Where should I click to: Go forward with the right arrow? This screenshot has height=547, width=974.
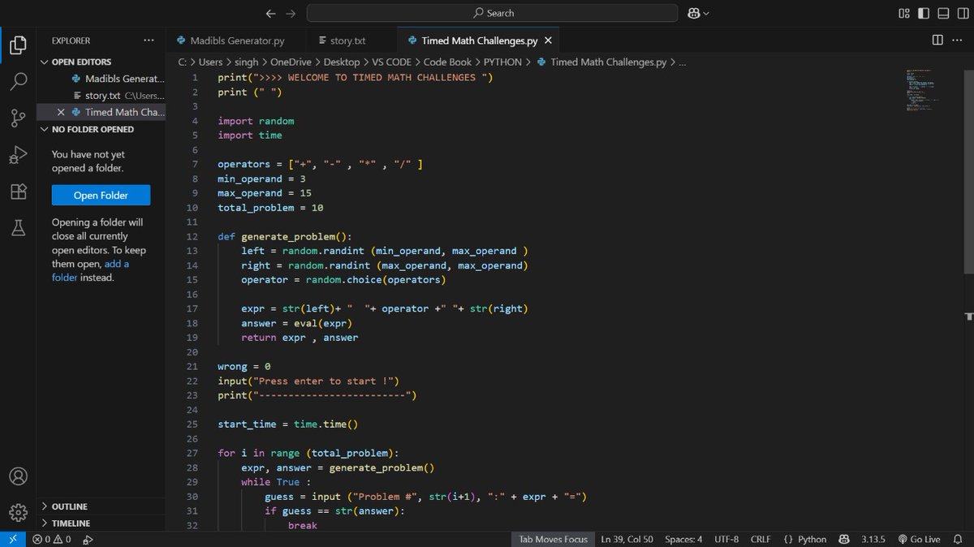click(x=291, y=13)
